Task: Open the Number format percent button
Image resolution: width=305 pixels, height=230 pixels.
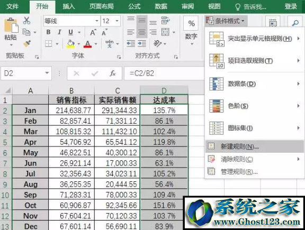Action: (x=191, y=24)
